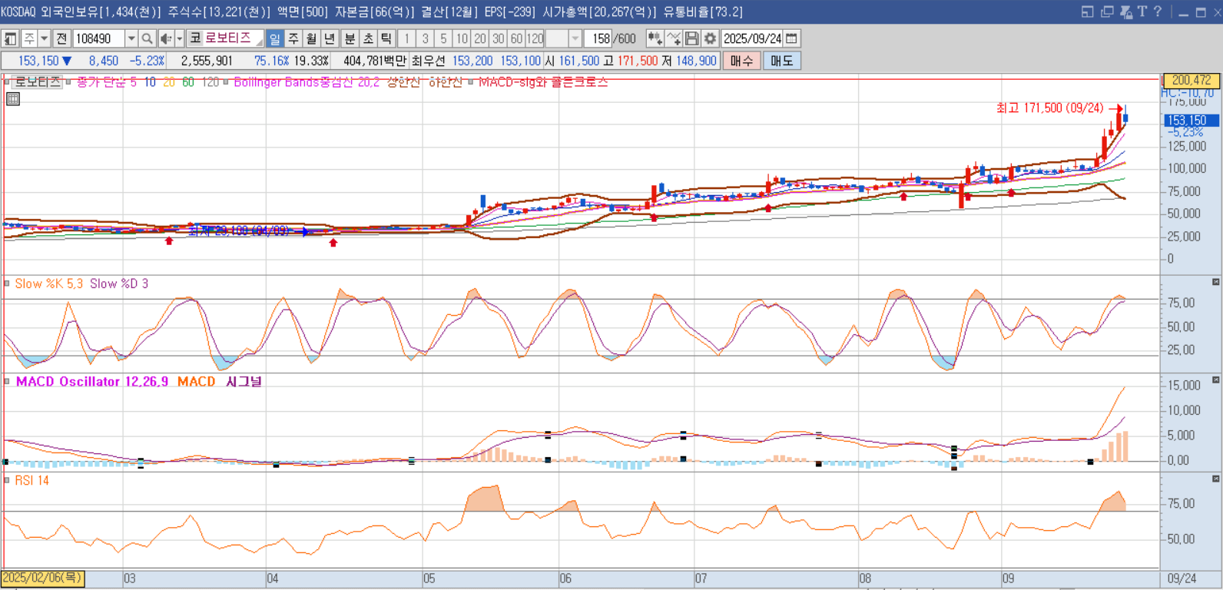
Task: Open the calendar picker icon beside the date
Action: coord(792,38)
